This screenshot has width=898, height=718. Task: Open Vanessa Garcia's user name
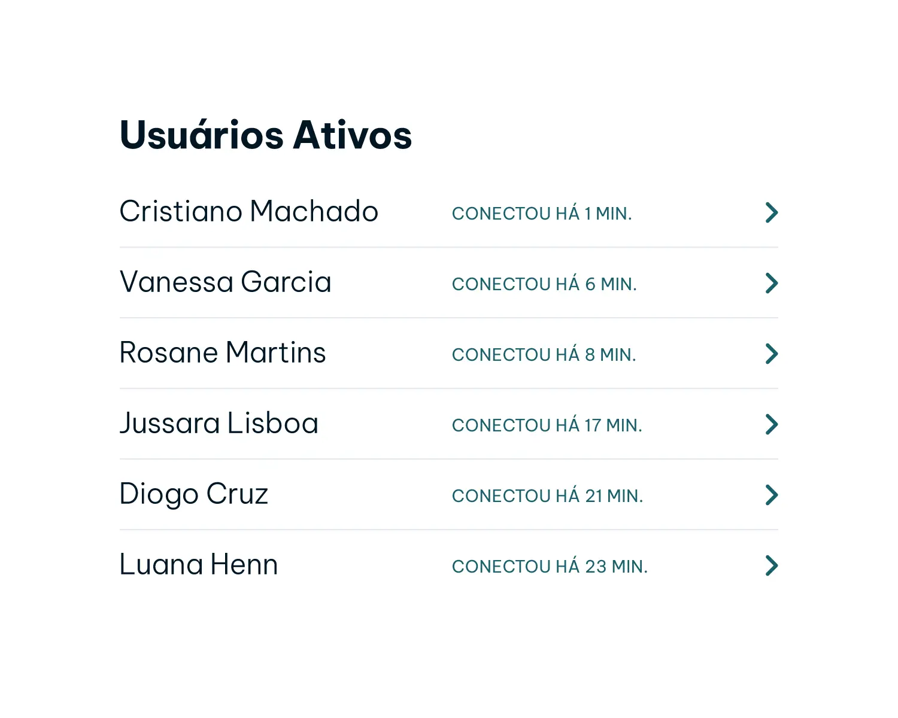click(x=226, y=282)
